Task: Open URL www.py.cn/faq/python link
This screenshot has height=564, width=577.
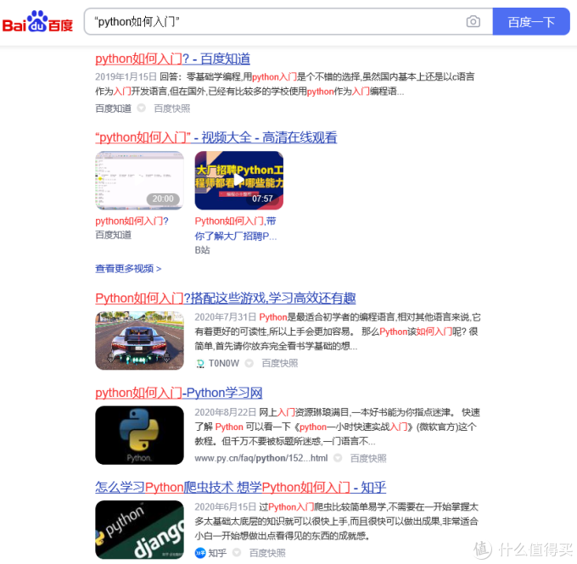Action: point(260,458)
